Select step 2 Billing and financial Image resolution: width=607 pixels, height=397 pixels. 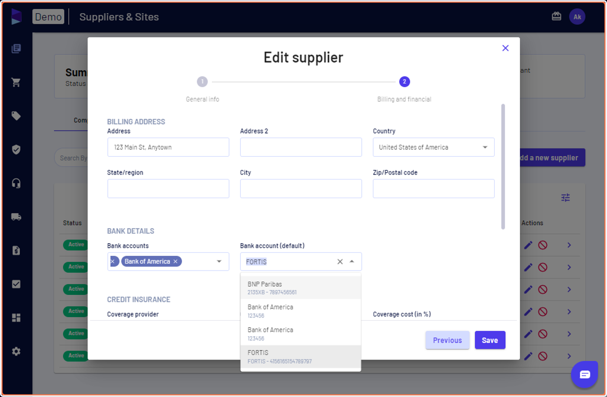[404, 81]
